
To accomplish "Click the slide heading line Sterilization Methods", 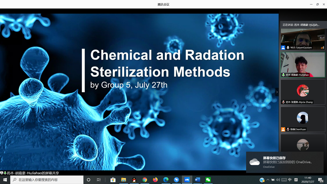I will pyautogui.click(x=160, y=72).
